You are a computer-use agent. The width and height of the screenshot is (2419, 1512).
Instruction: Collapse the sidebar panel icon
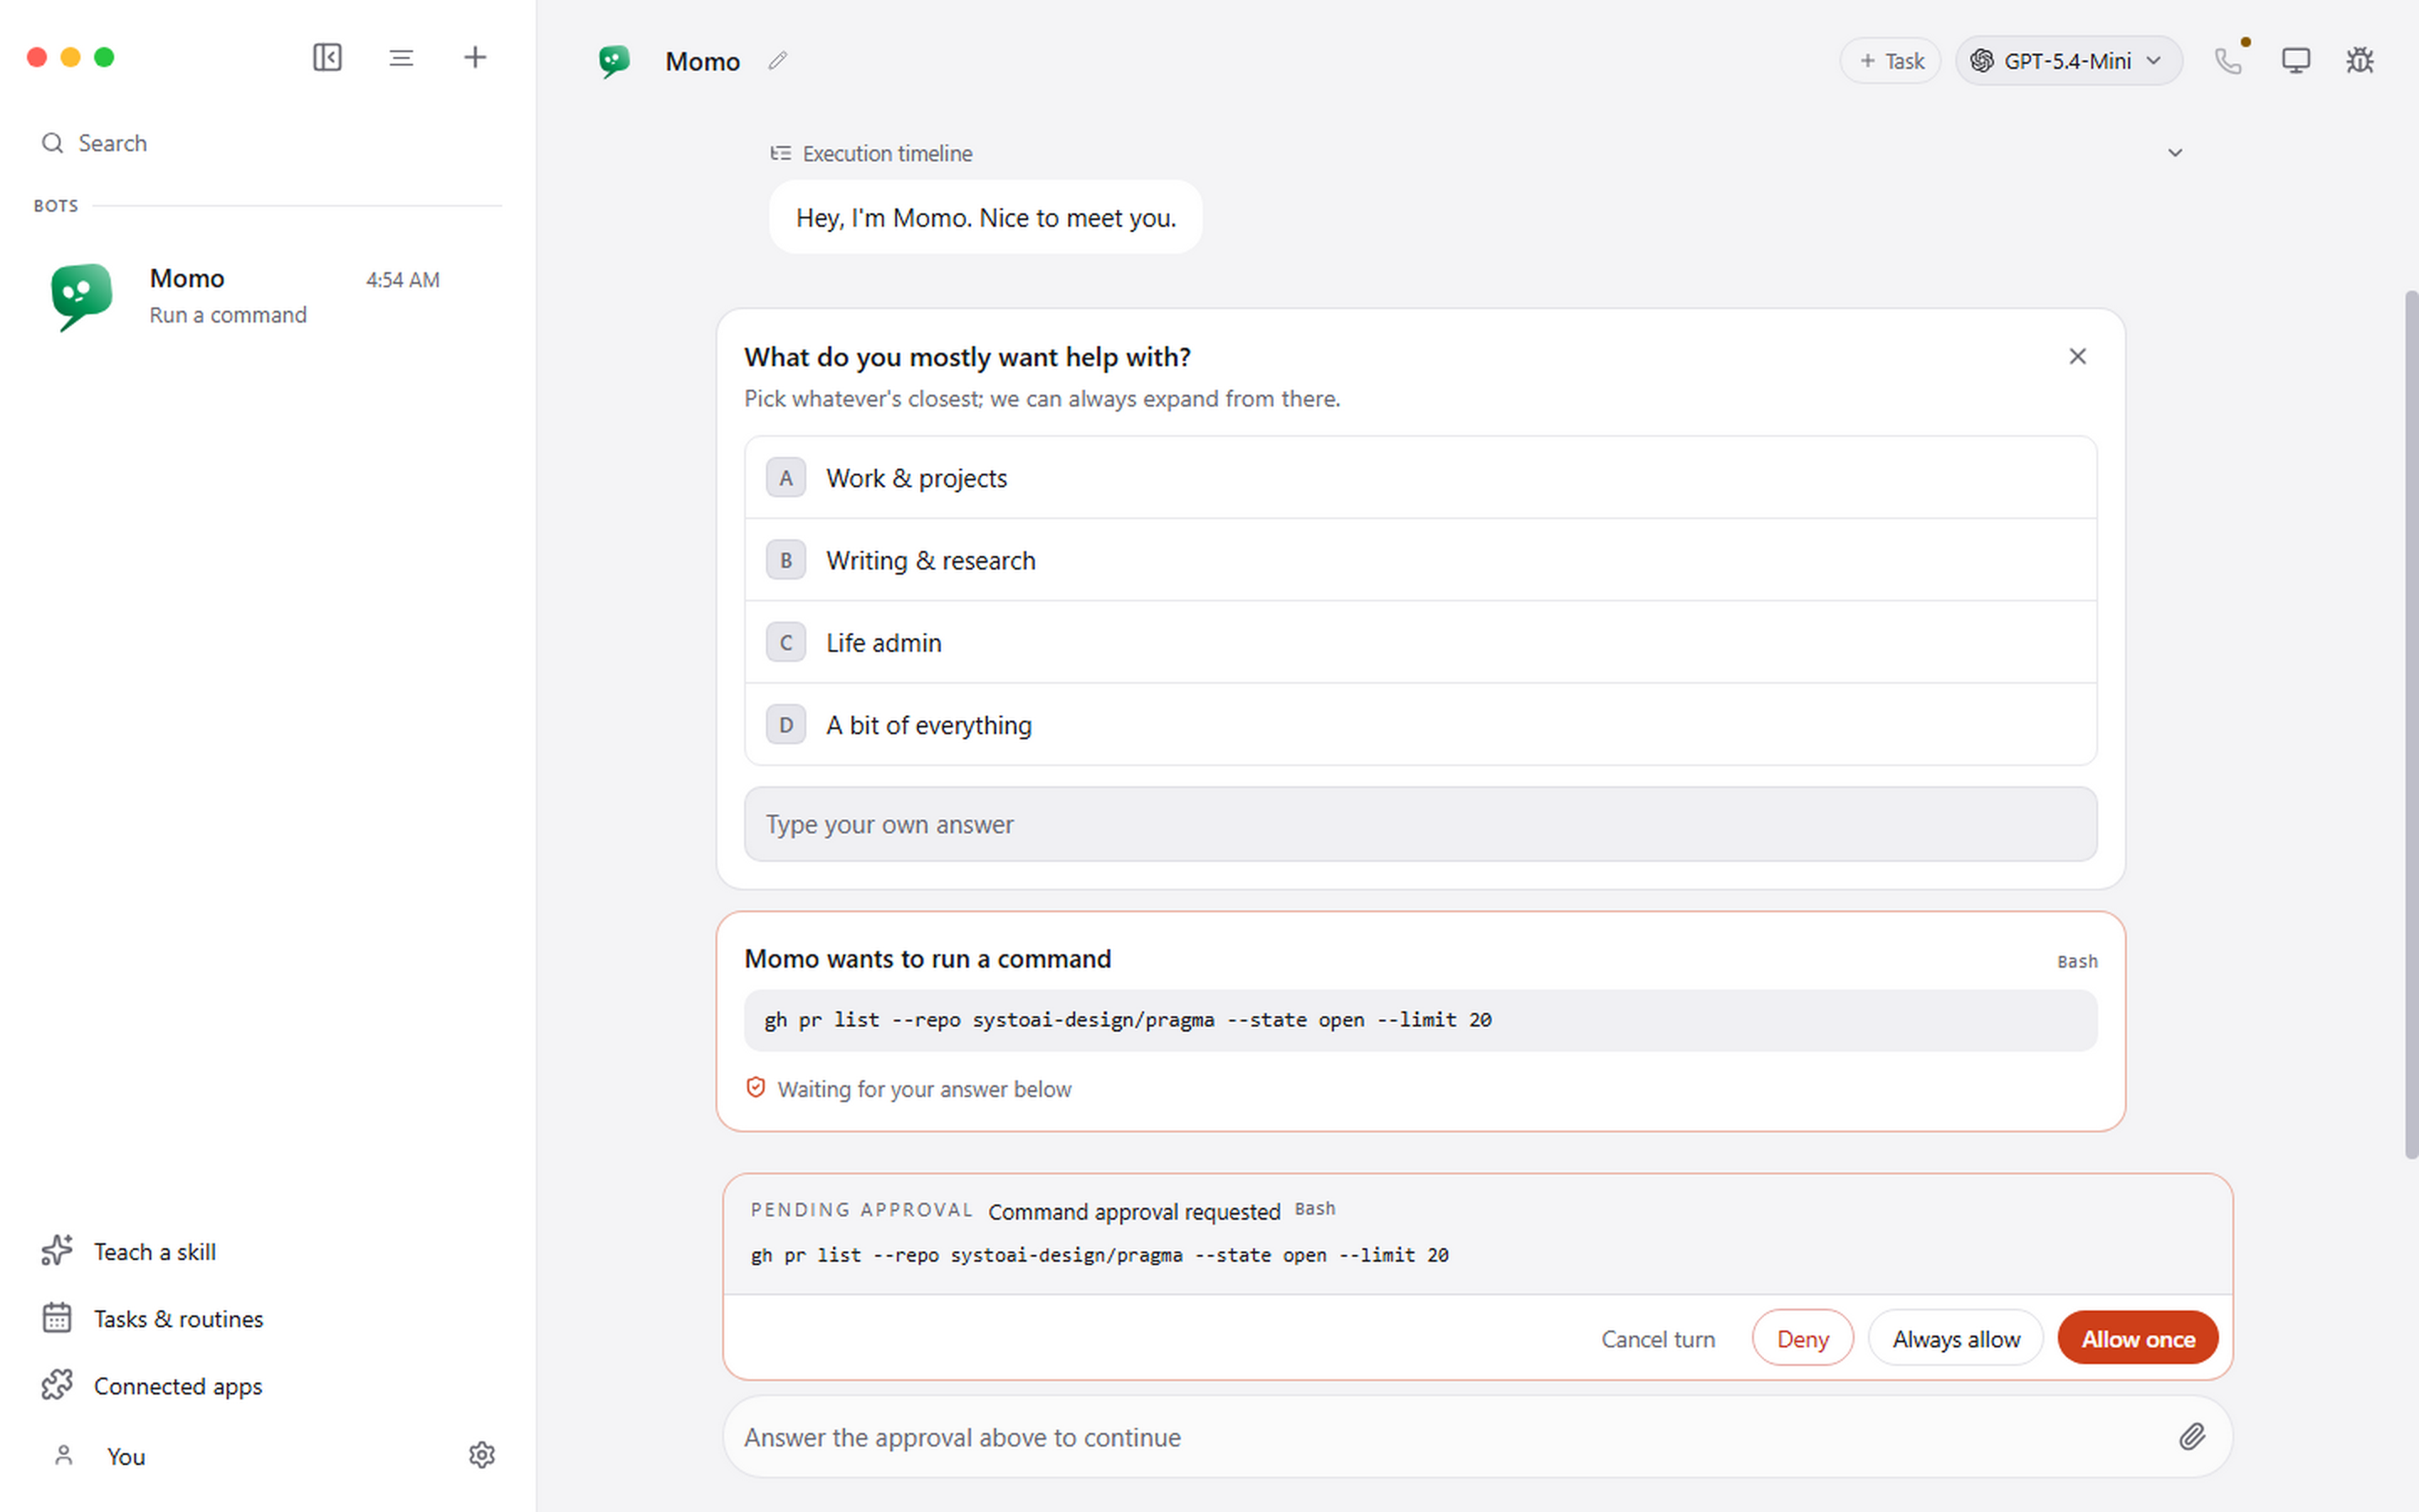(x=327, y=57)
